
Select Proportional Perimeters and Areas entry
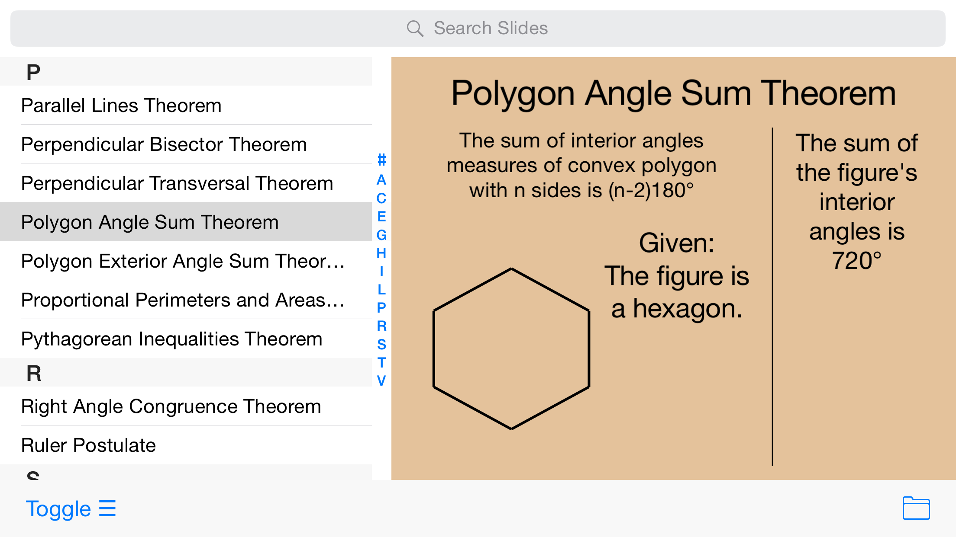[x=183, y=300]
